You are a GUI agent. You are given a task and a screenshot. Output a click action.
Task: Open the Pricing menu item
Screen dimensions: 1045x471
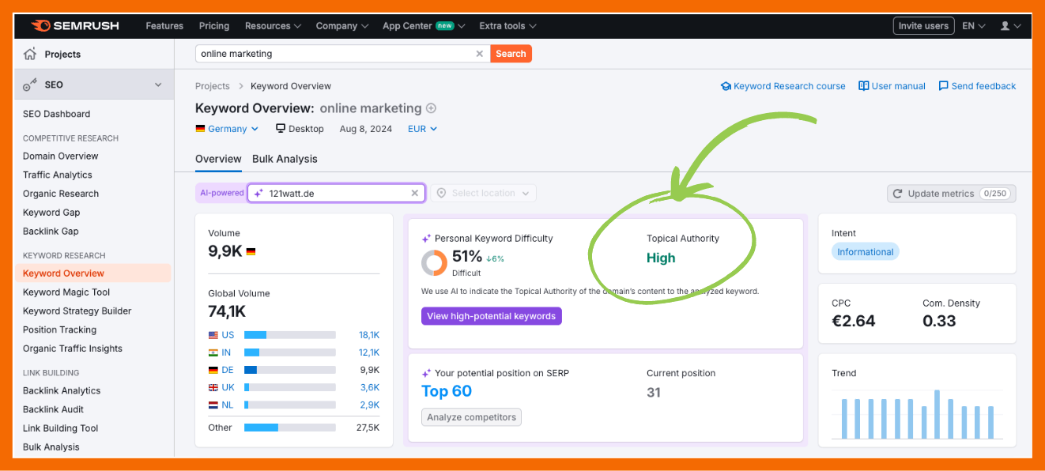(x=214, y=26)
